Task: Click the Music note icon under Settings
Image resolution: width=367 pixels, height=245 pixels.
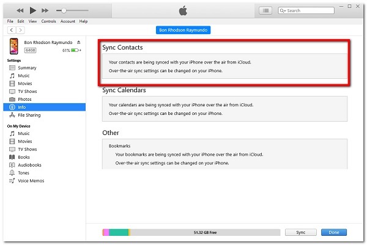Action: 12,76
